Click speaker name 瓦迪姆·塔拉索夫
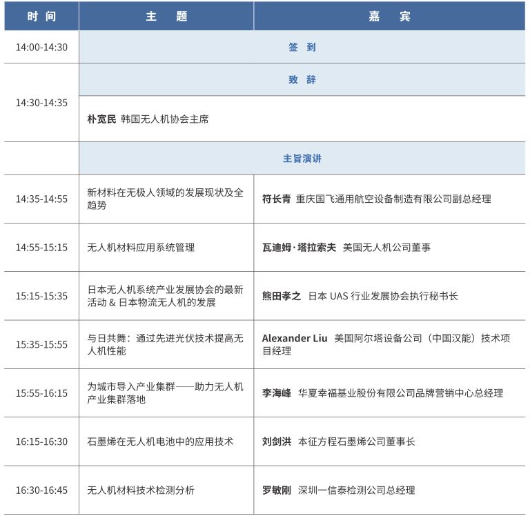The width and height of the screenshot is (530, 516). click(299, 247)
